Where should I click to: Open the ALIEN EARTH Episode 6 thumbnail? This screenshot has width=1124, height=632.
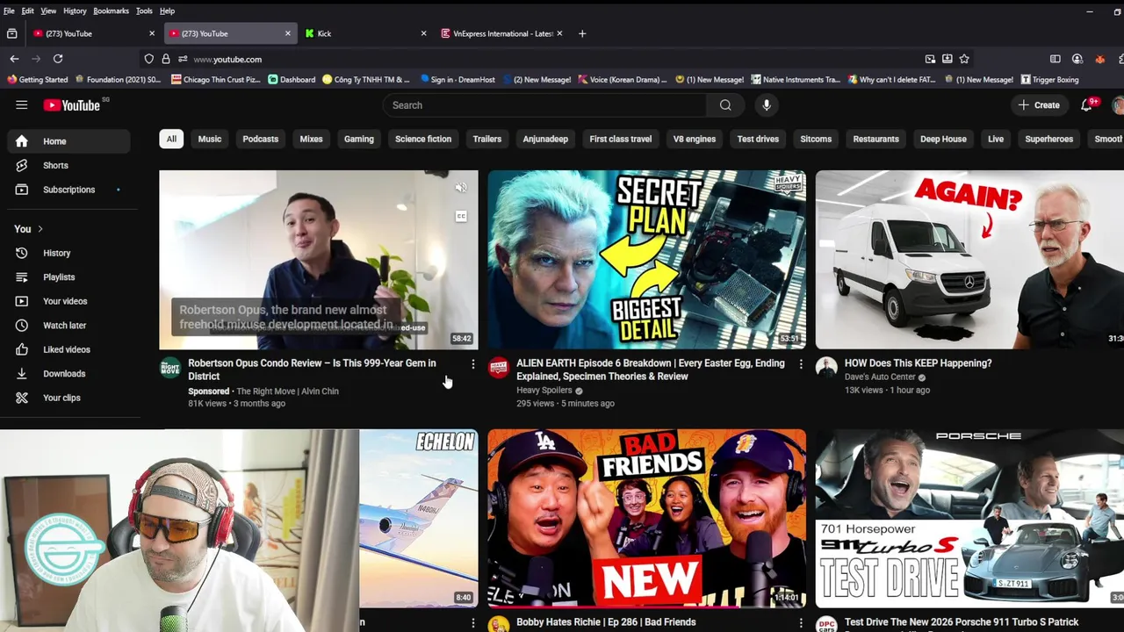point(646,260)
